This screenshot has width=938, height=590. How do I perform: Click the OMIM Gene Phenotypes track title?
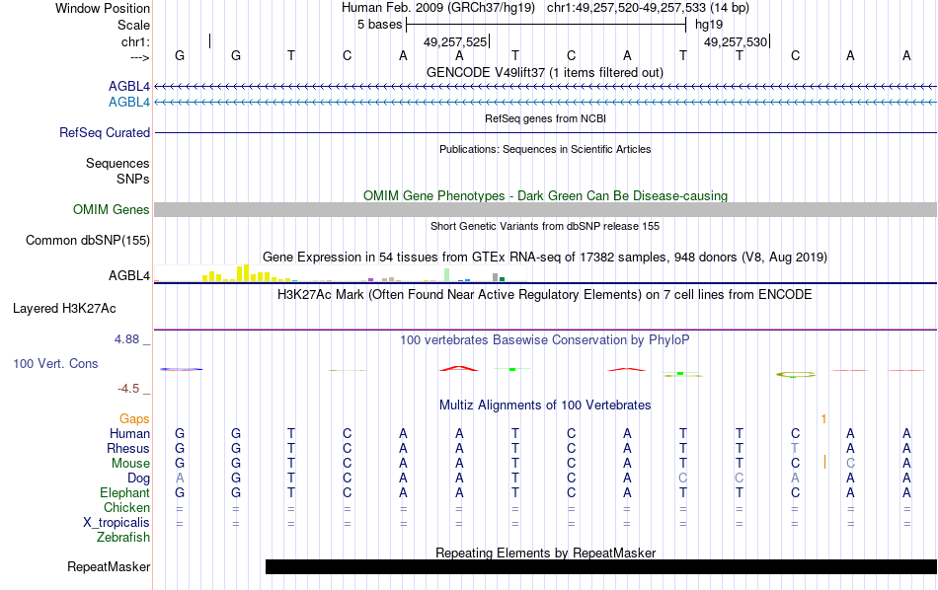(x=545, y=196)
